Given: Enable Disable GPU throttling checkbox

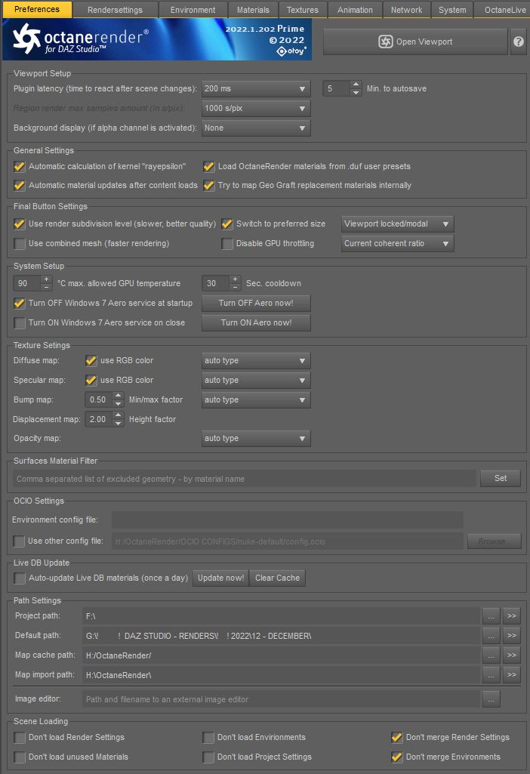Looking at the screenshot, I should click(227, 244).
